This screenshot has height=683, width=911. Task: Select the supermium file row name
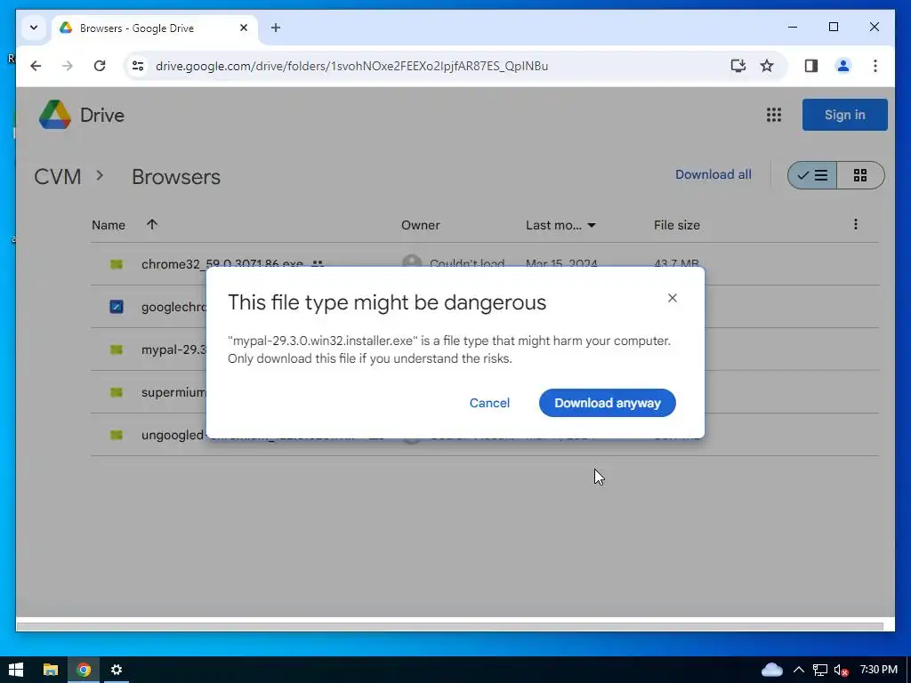[173, 392]
